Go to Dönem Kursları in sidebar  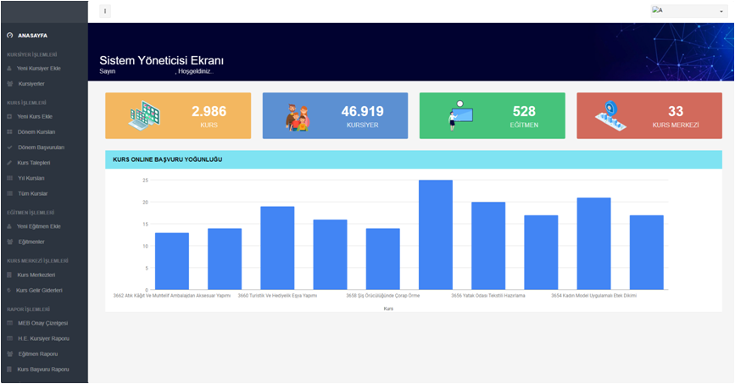pyautogui.click(x=36, y=132)
